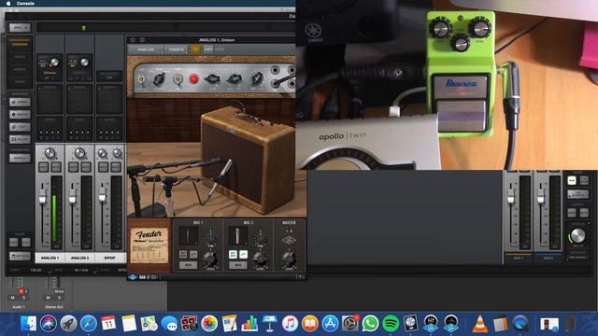Select Overview view in Console sidebar

[20, 44]
